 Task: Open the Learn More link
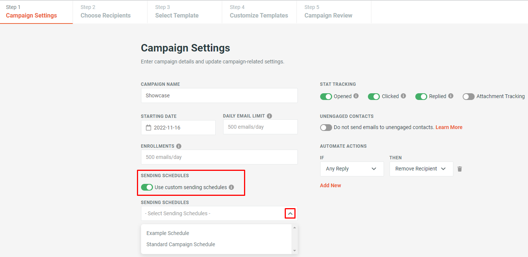(449, 127)
